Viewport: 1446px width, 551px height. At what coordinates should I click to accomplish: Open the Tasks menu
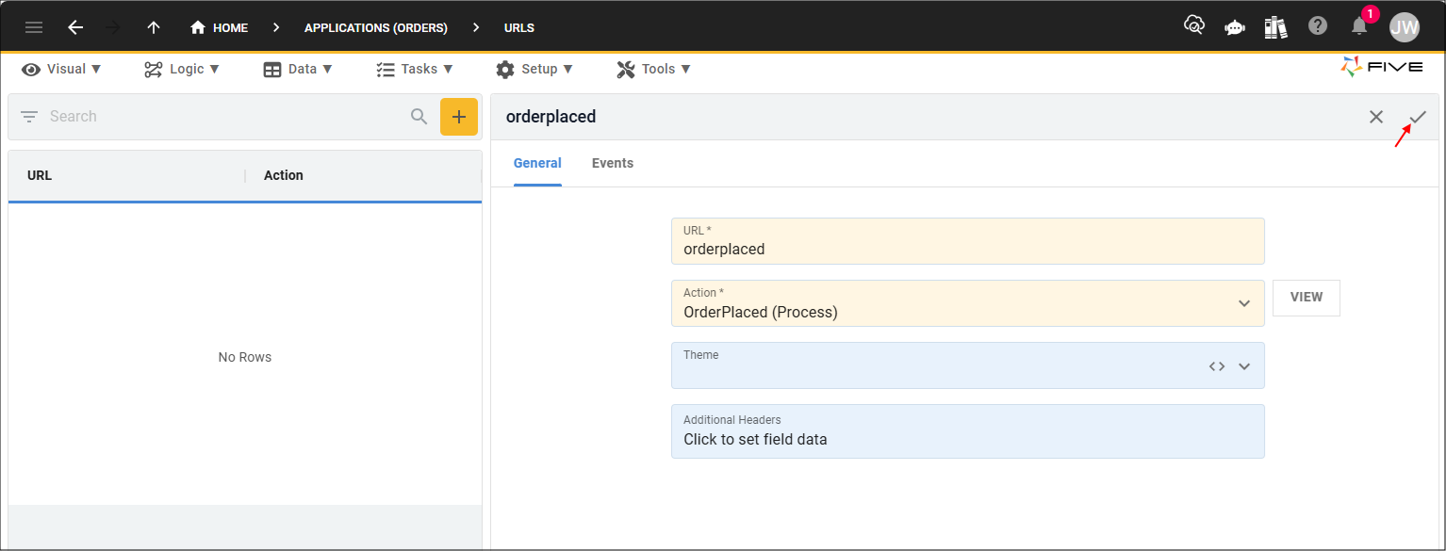click(415, 69)
